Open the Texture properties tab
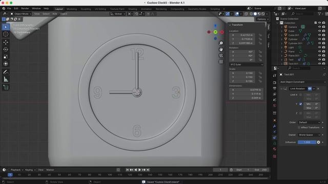328x184 pixels. point(275,156)
